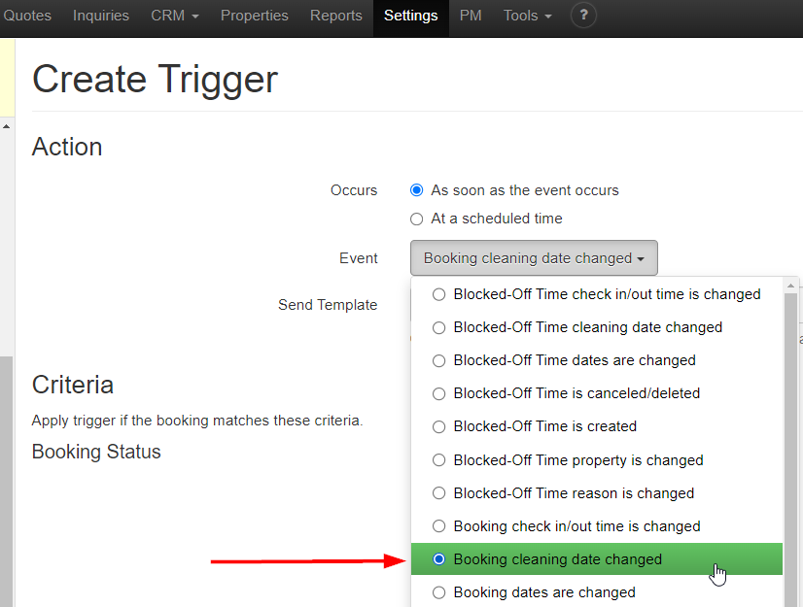The image size is (803, 607).
Task: Go to the Quotes tab
Action: click(x=27, y=16)
